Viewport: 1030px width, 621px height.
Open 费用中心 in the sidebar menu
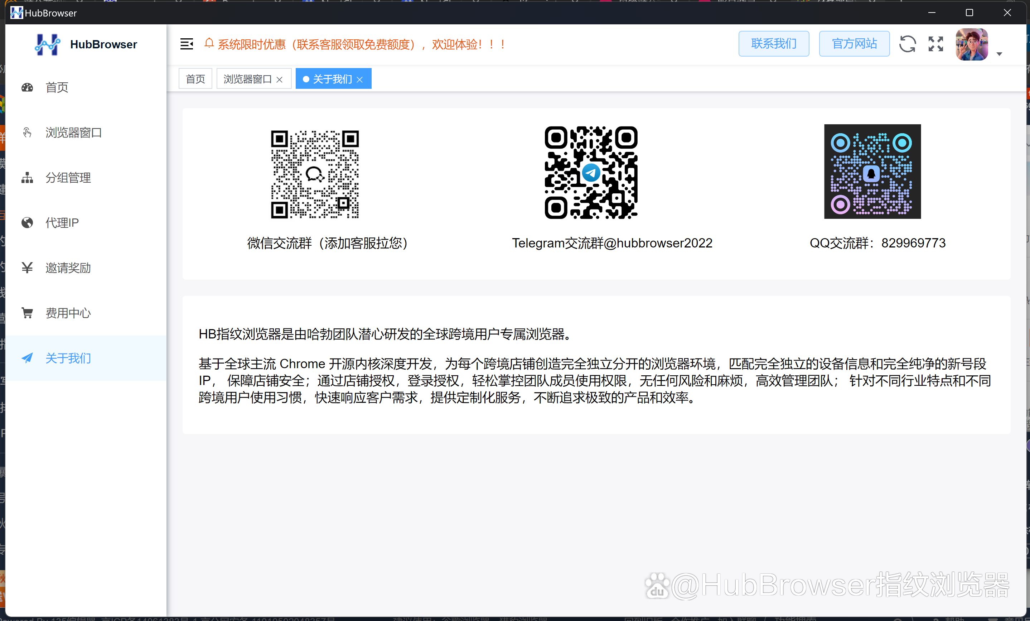86,313
